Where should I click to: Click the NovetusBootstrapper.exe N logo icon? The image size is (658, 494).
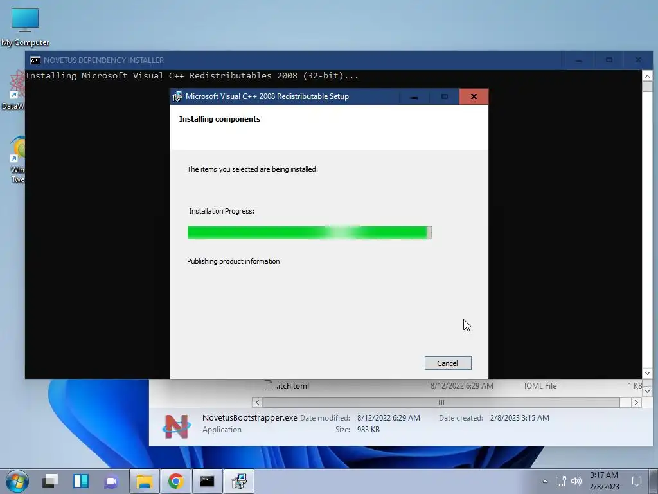point(176,426)
